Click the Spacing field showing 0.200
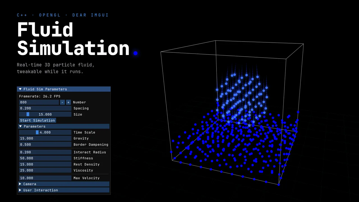The height and width of the screenshot is (202, 359). point(45,108)
